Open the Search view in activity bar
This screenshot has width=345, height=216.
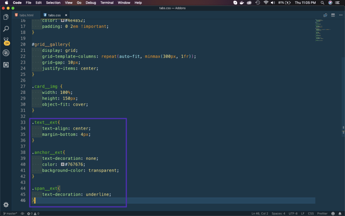6,29
